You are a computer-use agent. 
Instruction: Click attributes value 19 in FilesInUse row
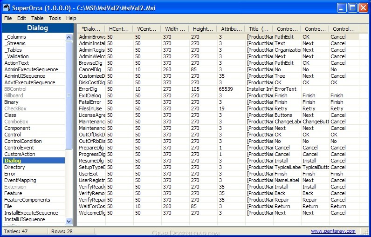[231, 108]
